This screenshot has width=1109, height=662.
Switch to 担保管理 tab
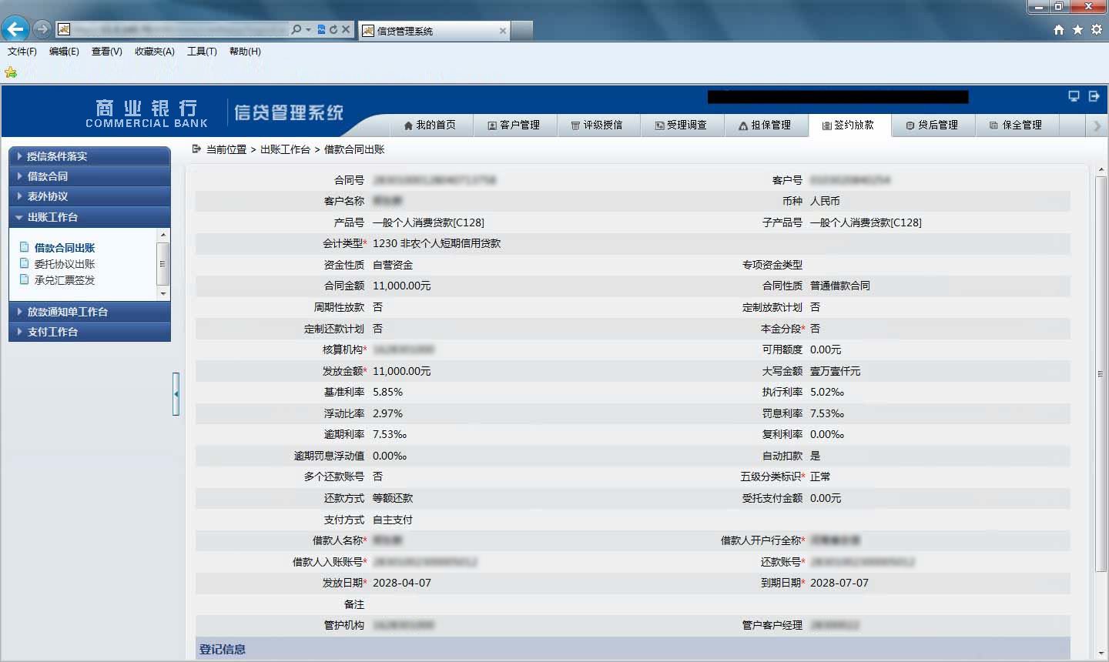[766, 125]
